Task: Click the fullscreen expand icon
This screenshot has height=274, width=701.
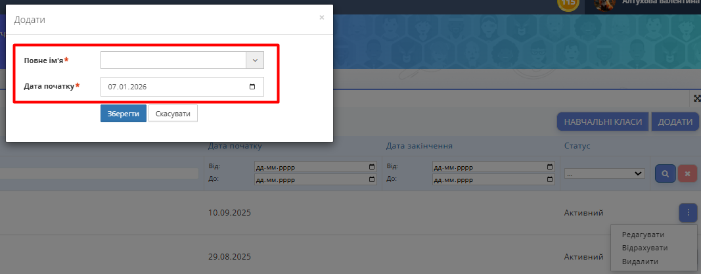Action: click(x=696, y=99)
